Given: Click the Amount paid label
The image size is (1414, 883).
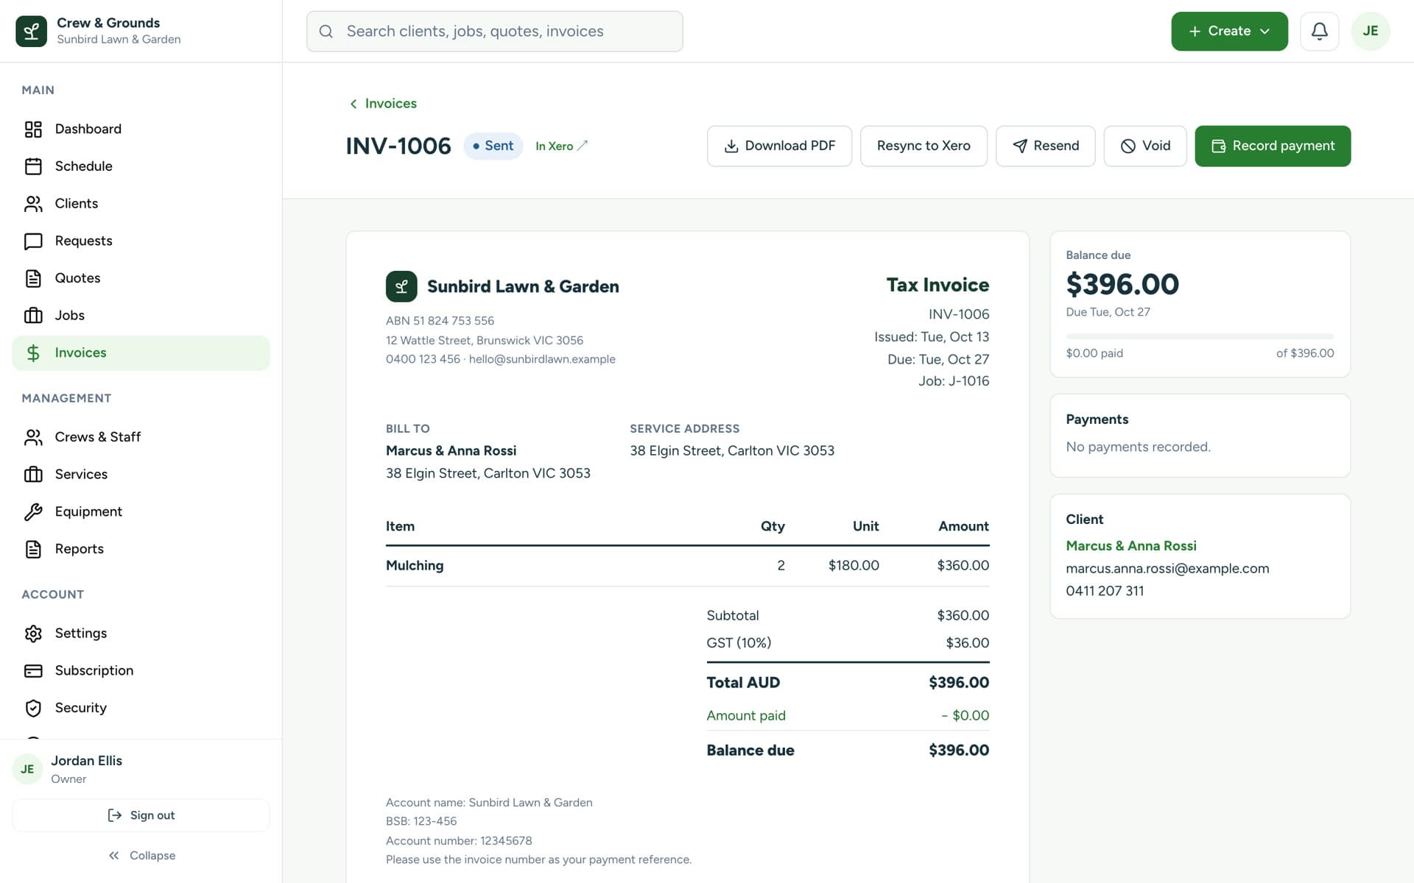Looking at the screenshot, I should 746,716.
